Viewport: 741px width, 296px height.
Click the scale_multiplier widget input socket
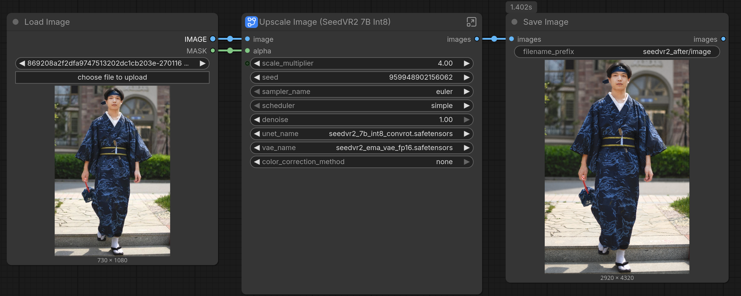click(x=247, y=63)
